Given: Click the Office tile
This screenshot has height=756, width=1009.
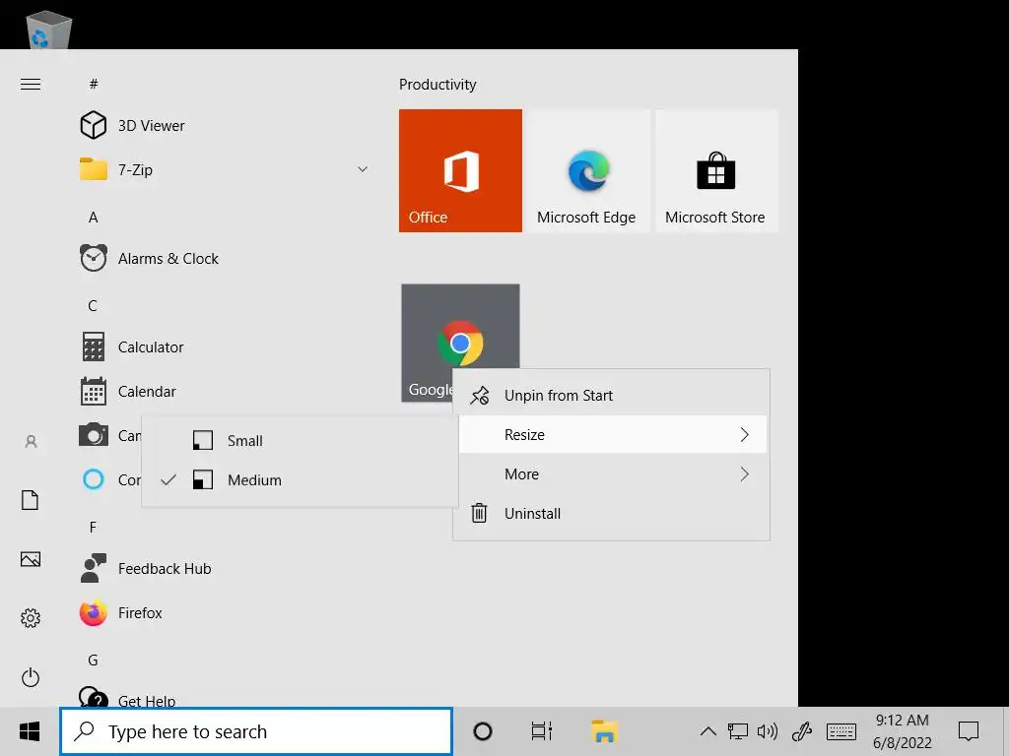Looking at the screenshot, I should (x=460, y=170).
